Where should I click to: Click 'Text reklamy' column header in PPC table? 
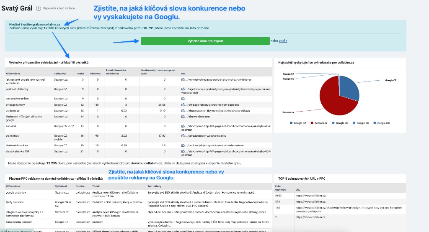(155, 186)
